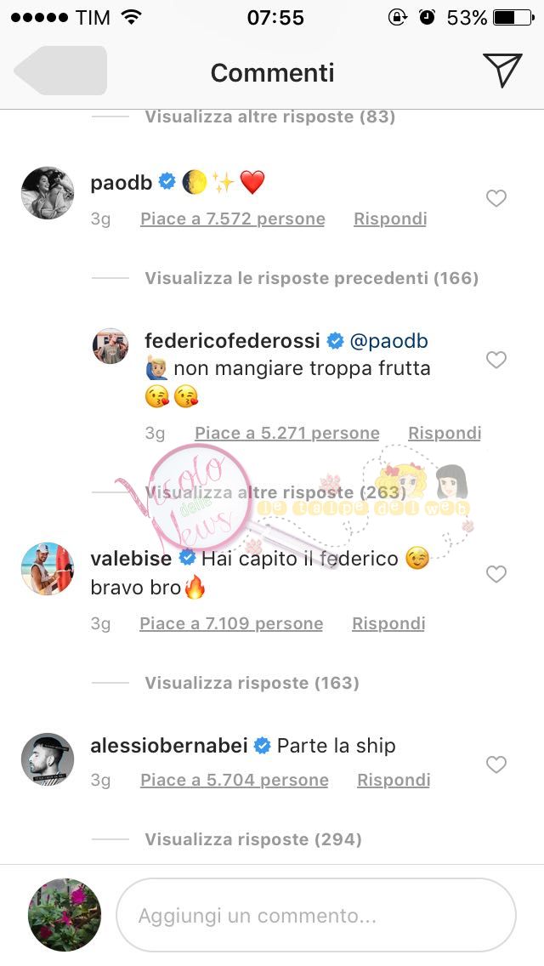Tap Rispondi under paodb's comment
The image size is (544, 966).
coord(390,219)
